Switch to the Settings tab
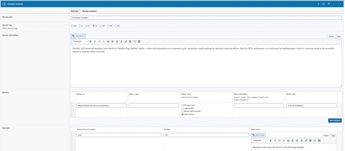Viewport: 345px width, 151px height. (74, 11)
